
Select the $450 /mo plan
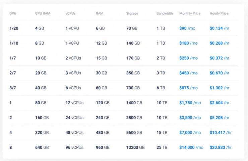click(x=189, y=73)
